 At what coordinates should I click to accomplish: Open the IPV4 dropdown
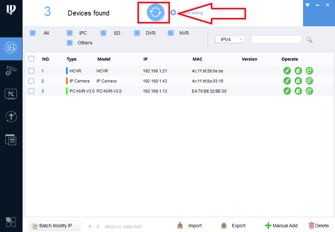tap(229, 39)
